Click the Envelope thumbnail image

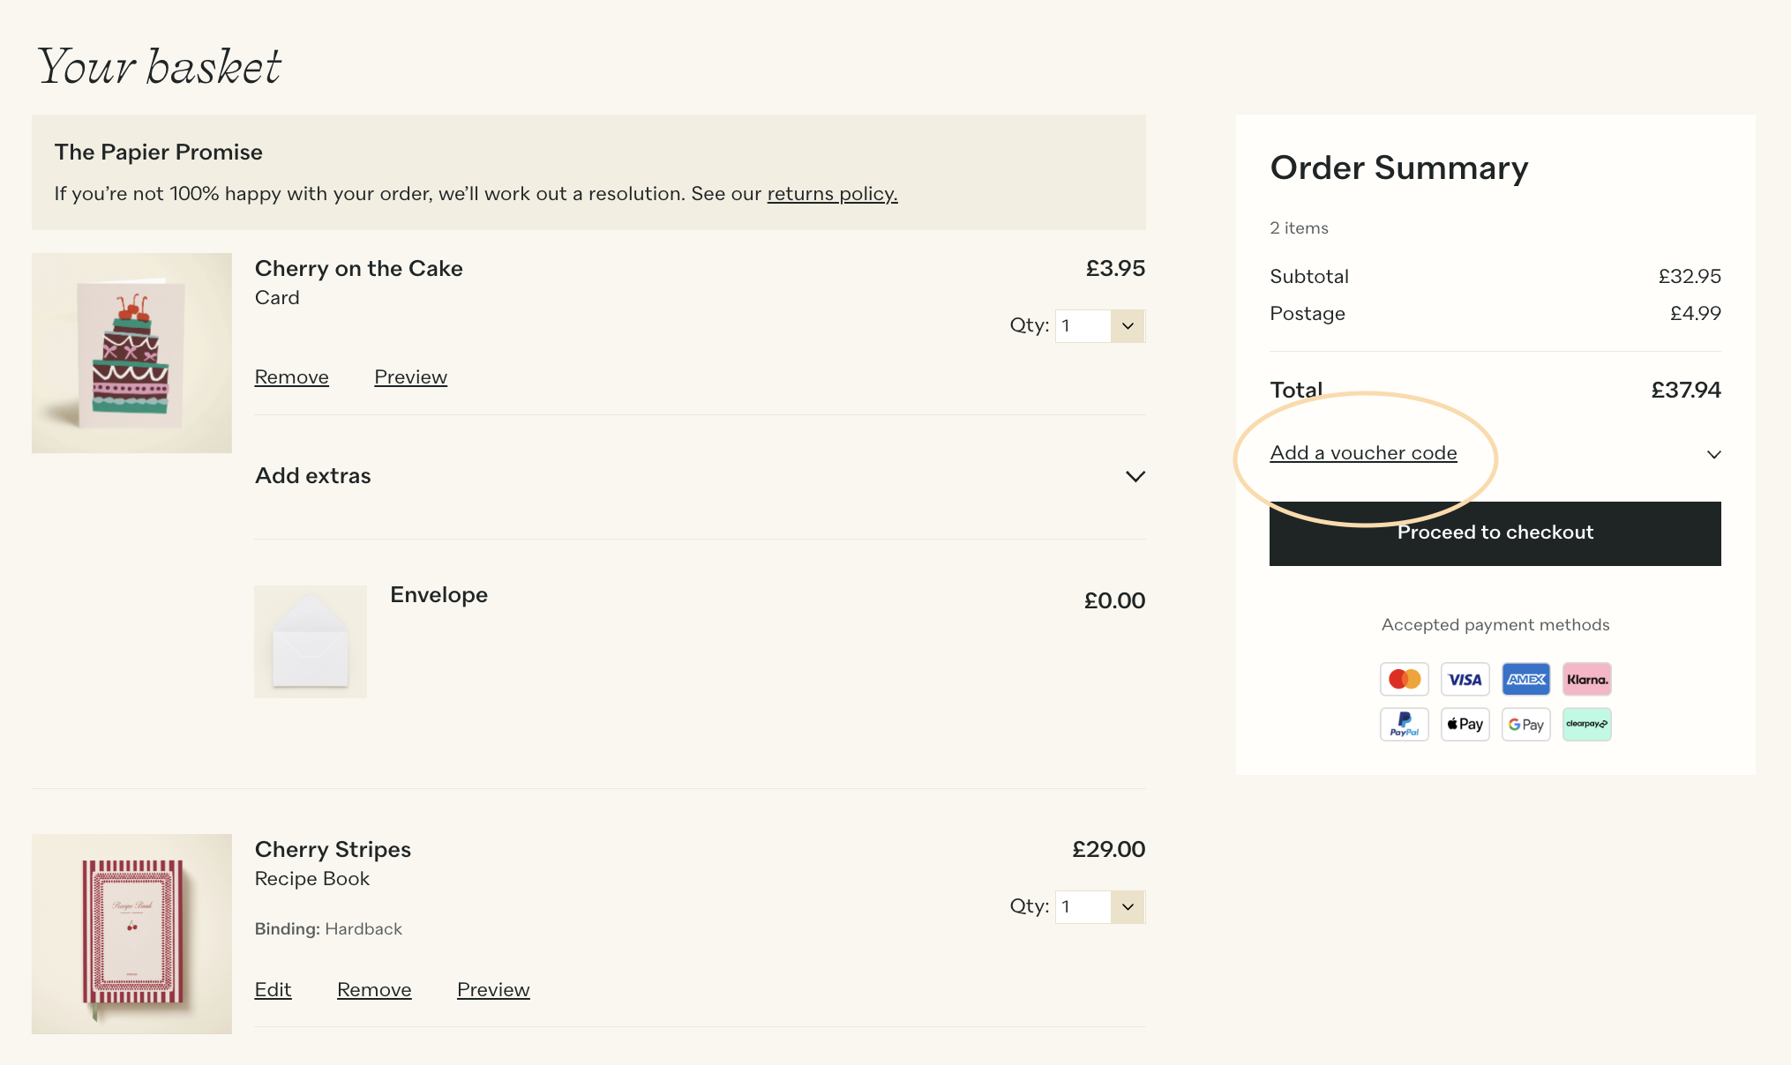tap(311, 642)
